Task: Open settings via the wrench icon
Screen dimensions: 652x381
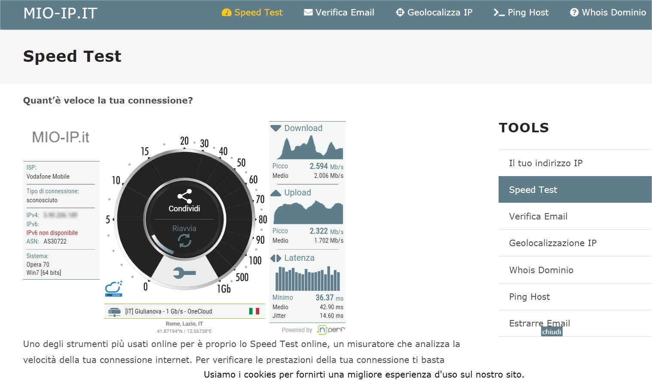Action: click(184, 273)
